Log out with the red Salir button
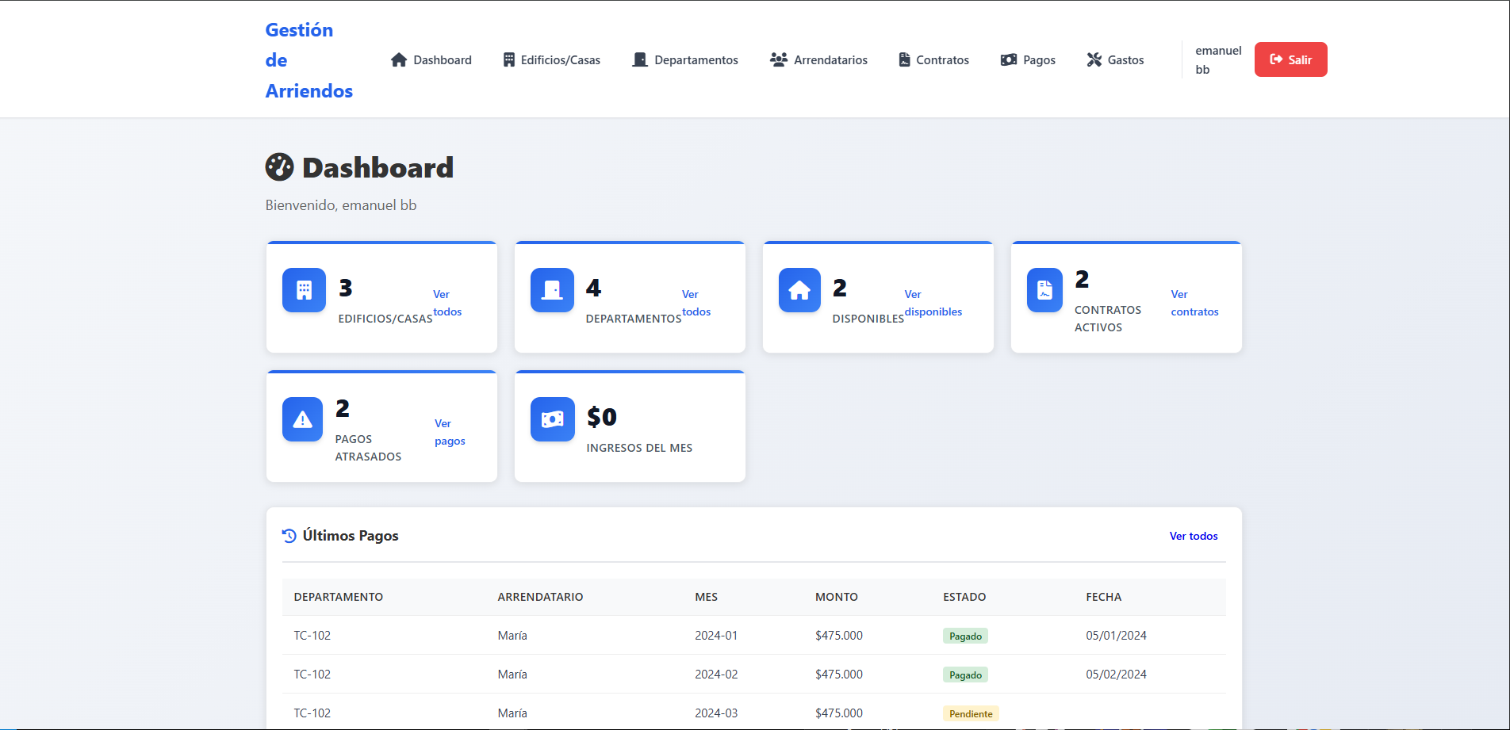The height and width of the screenshot is (730, 1510). pyautogui.click(x=1290, y=59)
